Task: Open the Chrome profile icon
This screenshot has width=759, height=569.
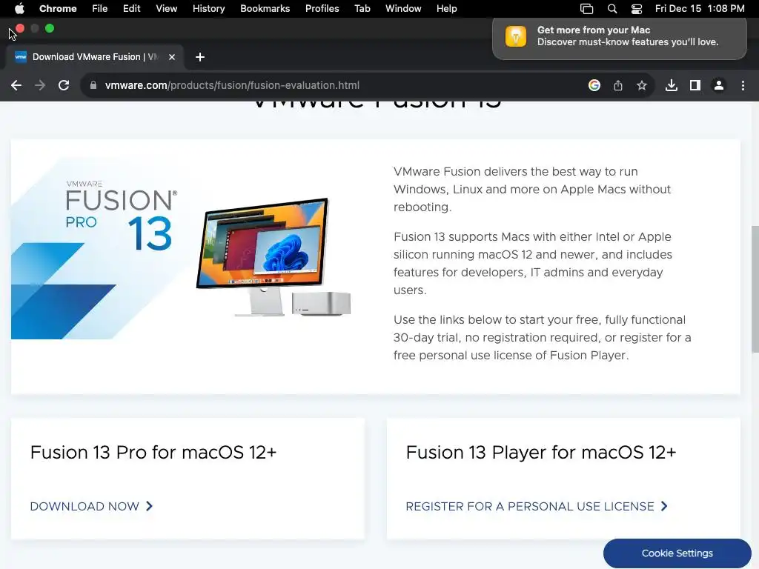Action: click(719, 86)
